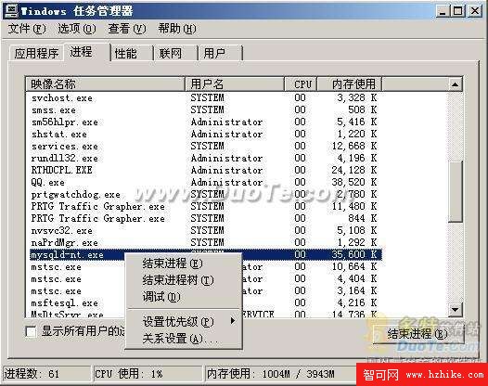Screen dimensions: 488x386
Task: Select the rundll32.exe process row
Action: pyautogui.click(x=204, y=158)
